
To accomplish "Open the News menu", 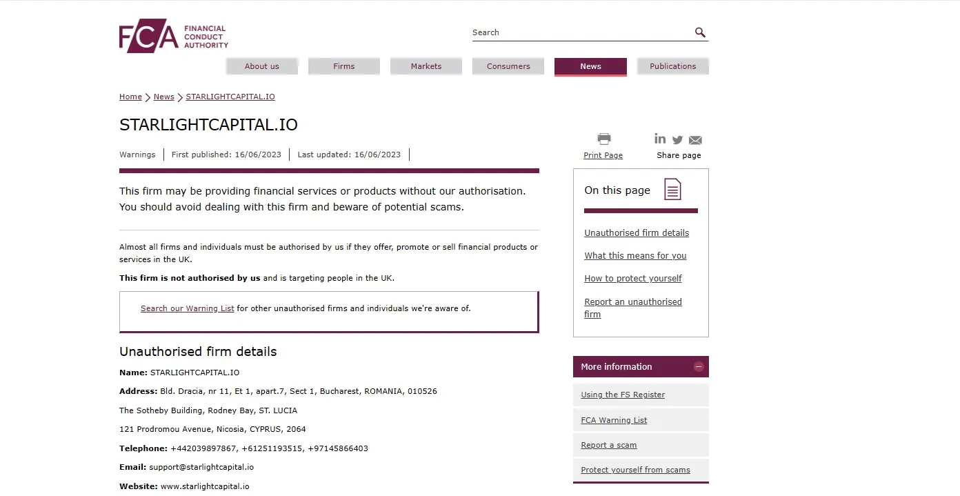I will [590, 66].
